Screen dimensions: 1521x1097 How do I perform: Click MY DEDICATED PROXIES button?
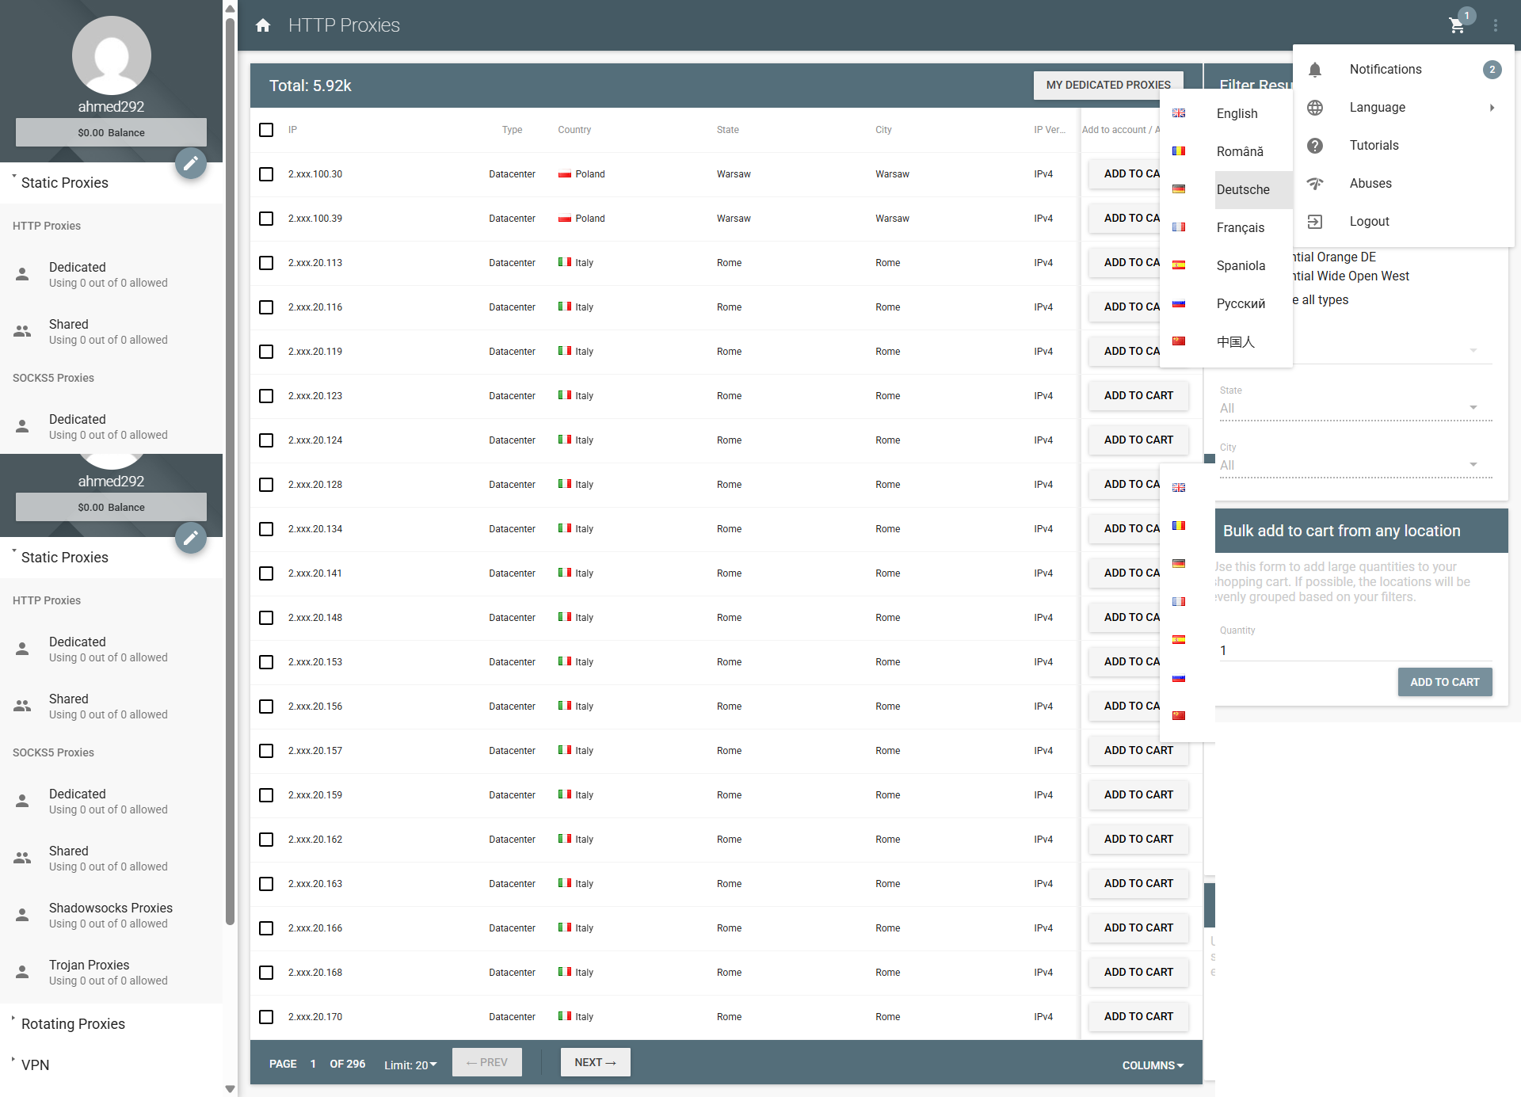tap(1108, 85)
